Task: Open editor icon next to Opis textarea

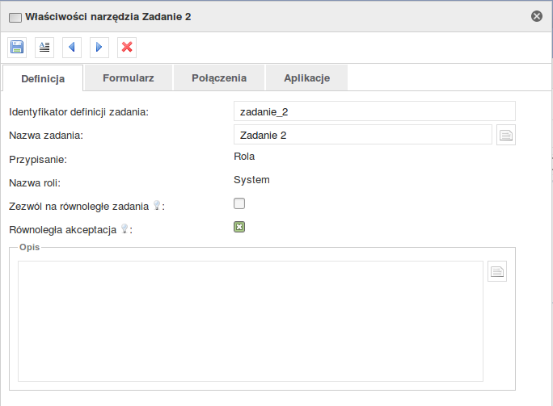Action: [x=497, y=271]
